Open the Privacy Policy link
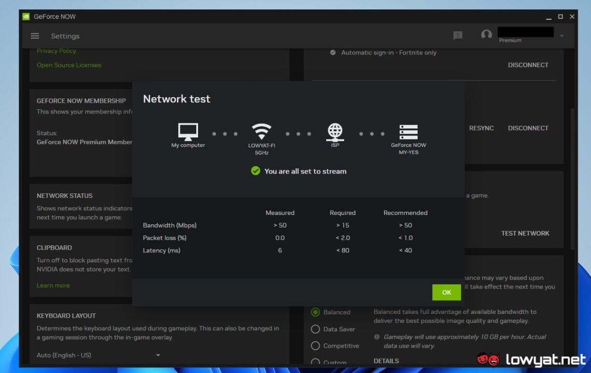Screen dimensions: 591x373 (x=56, y=50)
